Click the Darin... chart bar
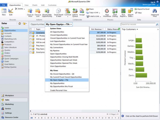This screenshot has height=120, width=160. point(141,75)
